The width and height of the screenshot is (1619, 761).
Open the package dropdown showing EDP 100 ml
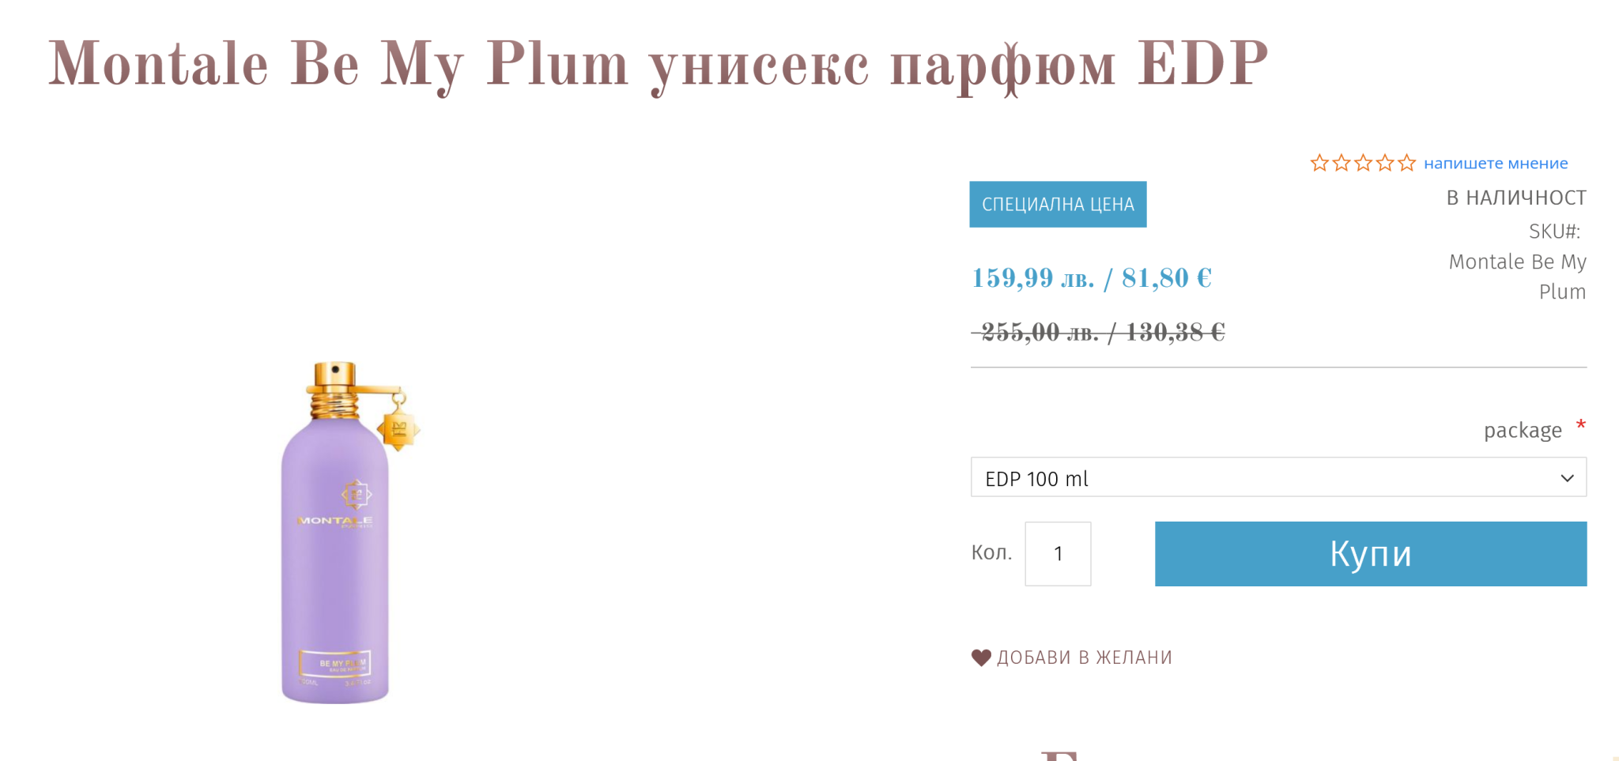(x=1265, y=478)
